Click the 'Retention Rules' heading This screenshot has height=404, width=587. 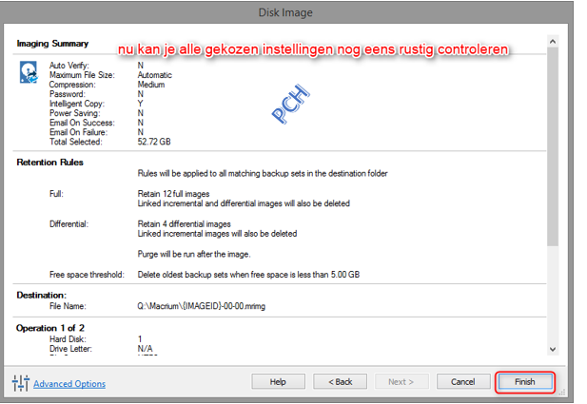pyautogui.click(x=49, y=163)
